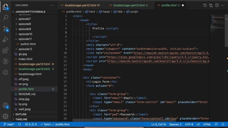Change file encoding via UTF-8
Screen dimensions: 228x128
(189, 124)
